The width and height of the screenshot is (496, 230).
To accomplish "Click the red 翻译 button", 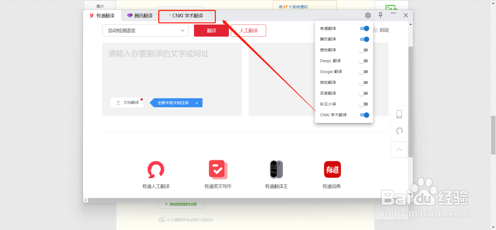I will pos(211,31).
